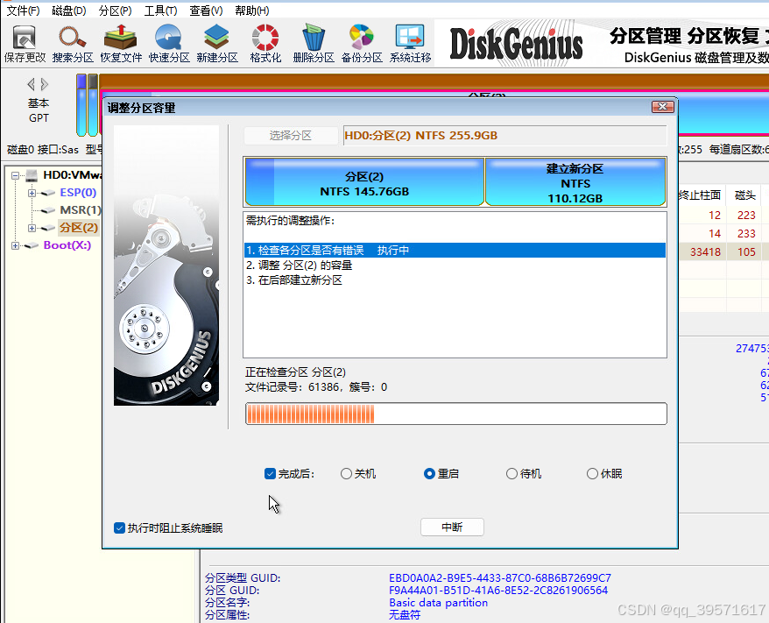Viewport: 769px width, 623px height.
Task: Click the 终止柱面 column header
Action: click(x=699, y=195)
